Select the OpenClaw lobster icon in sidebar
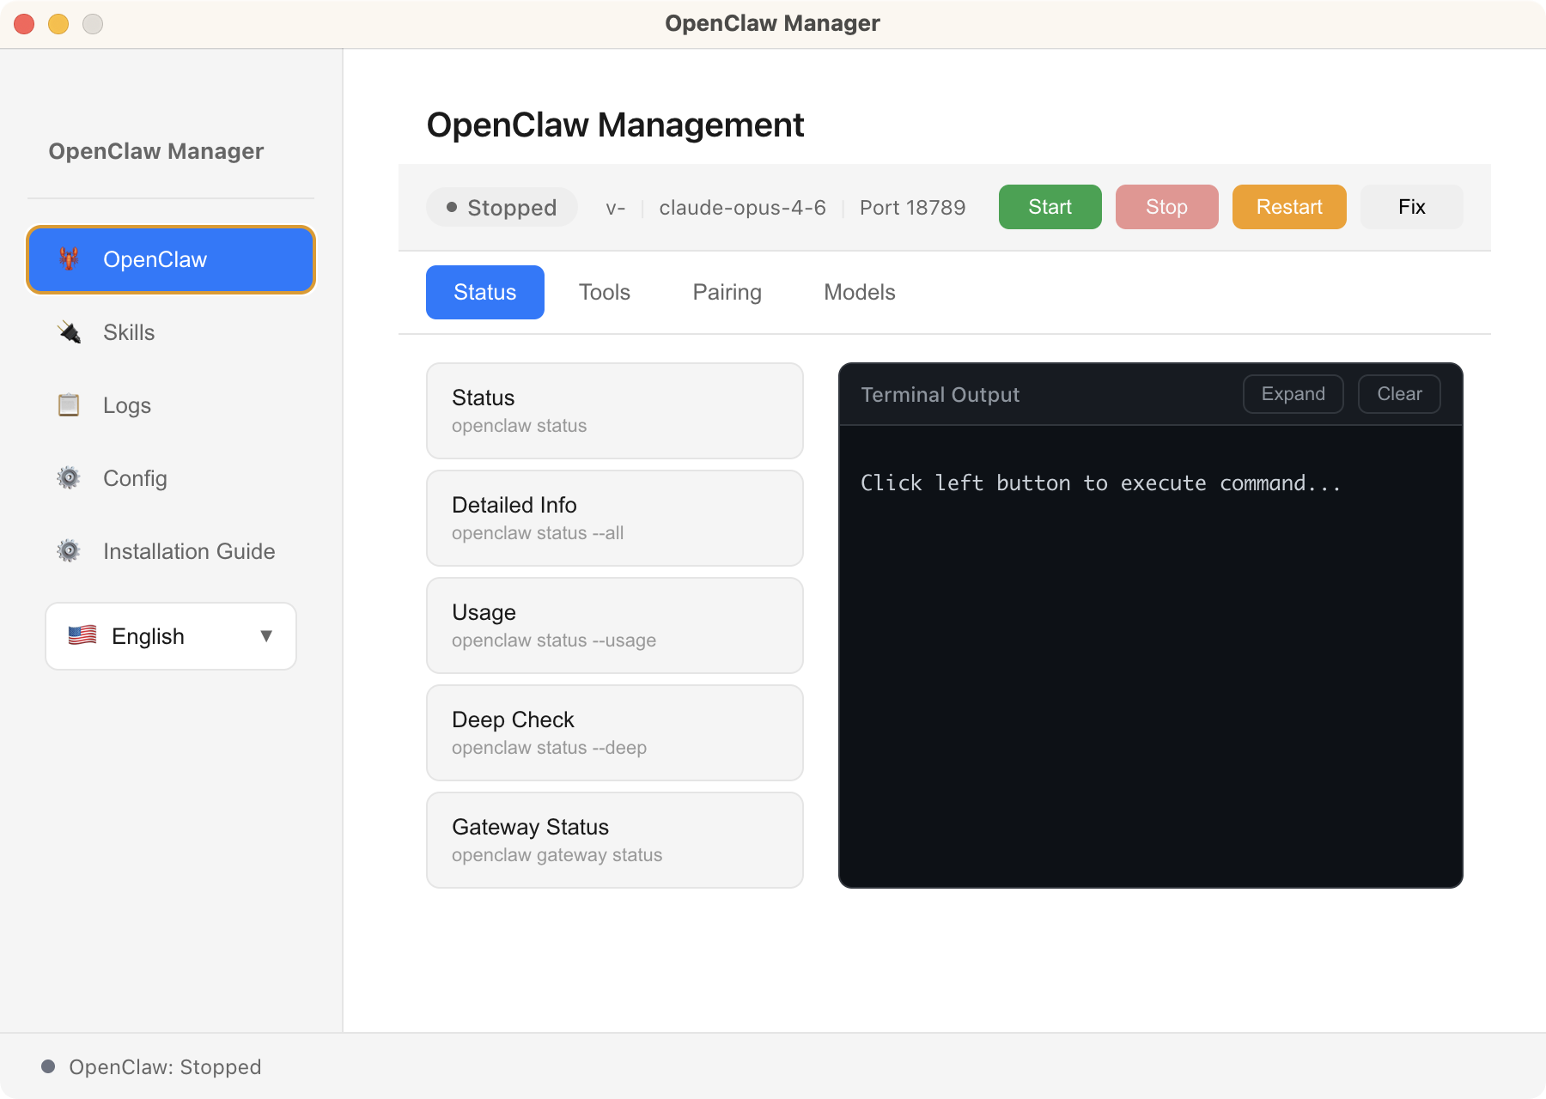The image size is (1546, 1099). [70, 259]
